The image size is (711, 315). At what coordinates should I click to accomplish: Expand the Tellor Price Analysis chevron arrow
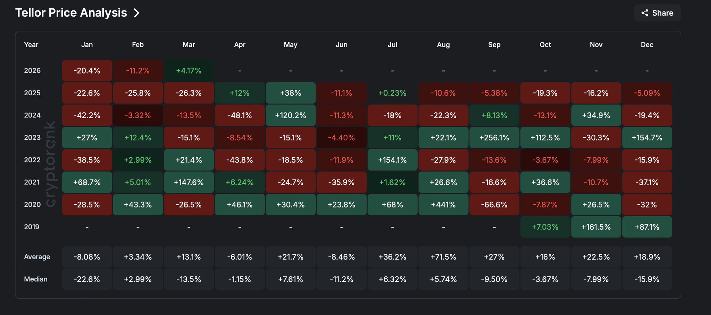[137, 13]
